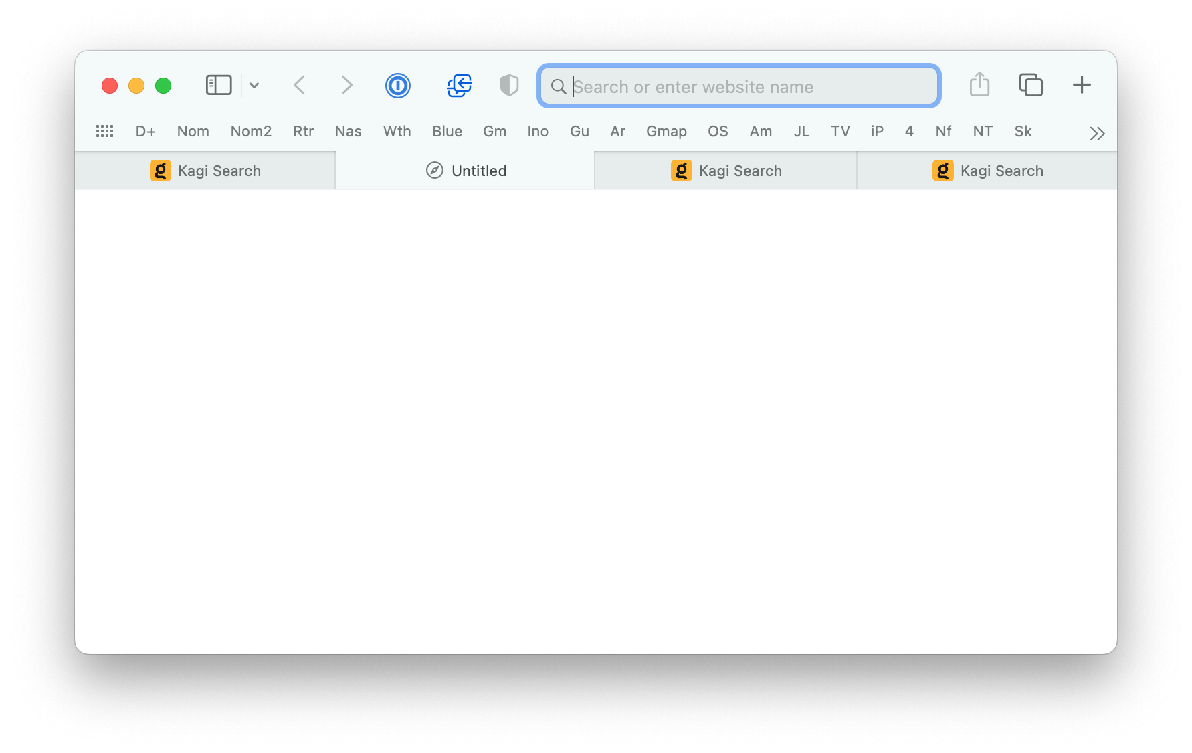Toggle the Safari sidebar
This screenshot has width=1192, height=753.
[218, 85]
